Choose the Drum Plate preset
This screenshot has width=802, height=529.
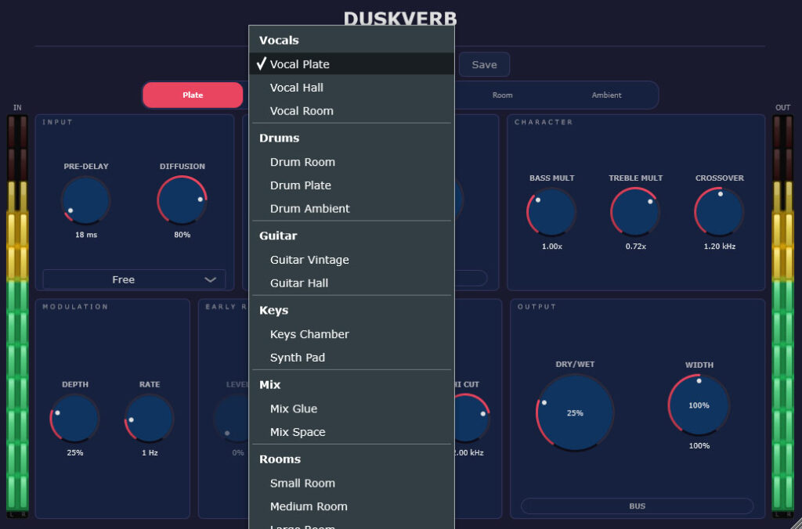pyautogui.click(x=300, y=185)
